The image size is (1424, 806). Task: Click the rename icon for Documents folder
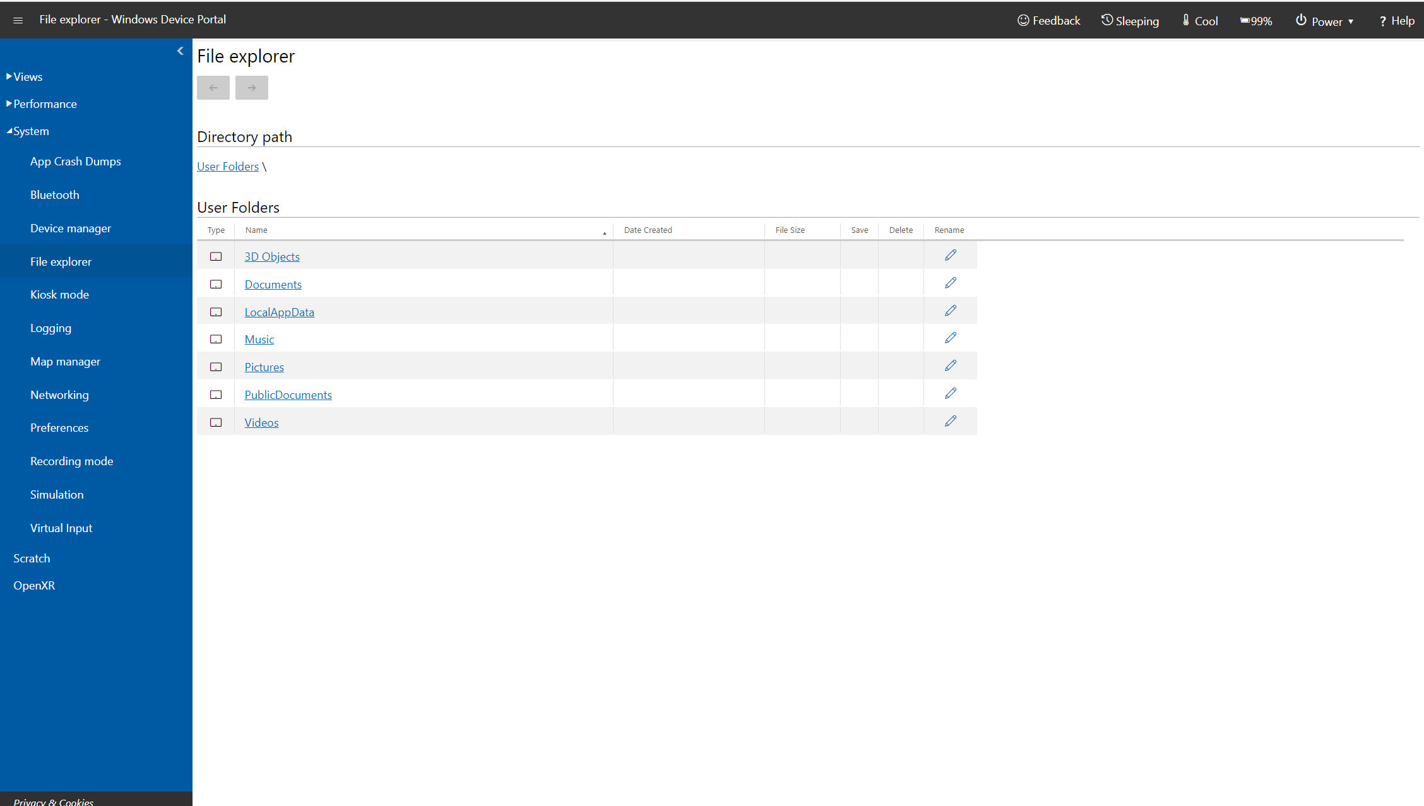950,283
